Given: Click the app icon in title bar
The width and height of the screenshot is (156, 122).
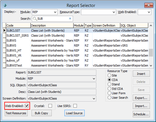Looking at the screenshot, I should 5,5.
